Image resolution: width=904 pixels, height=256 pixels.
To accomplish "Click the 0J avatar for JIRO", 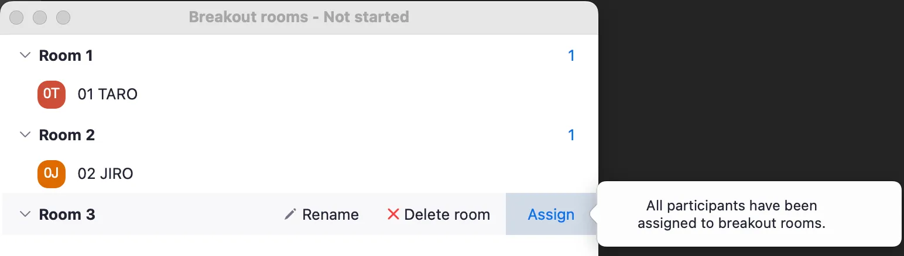I will click(x=52, y=174).
